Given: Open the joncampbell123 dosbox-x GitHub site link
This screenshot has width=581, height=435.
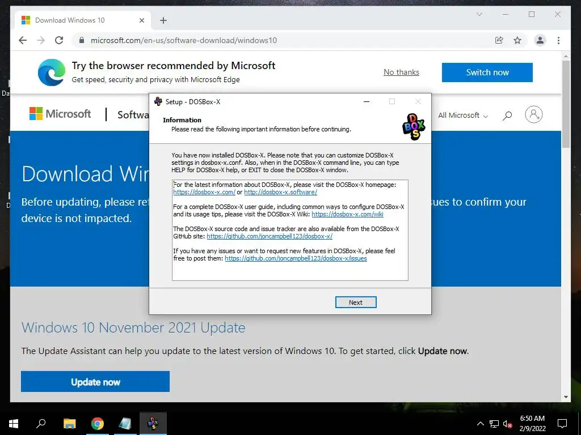Looking at the screenshot, I should (270, 236).
